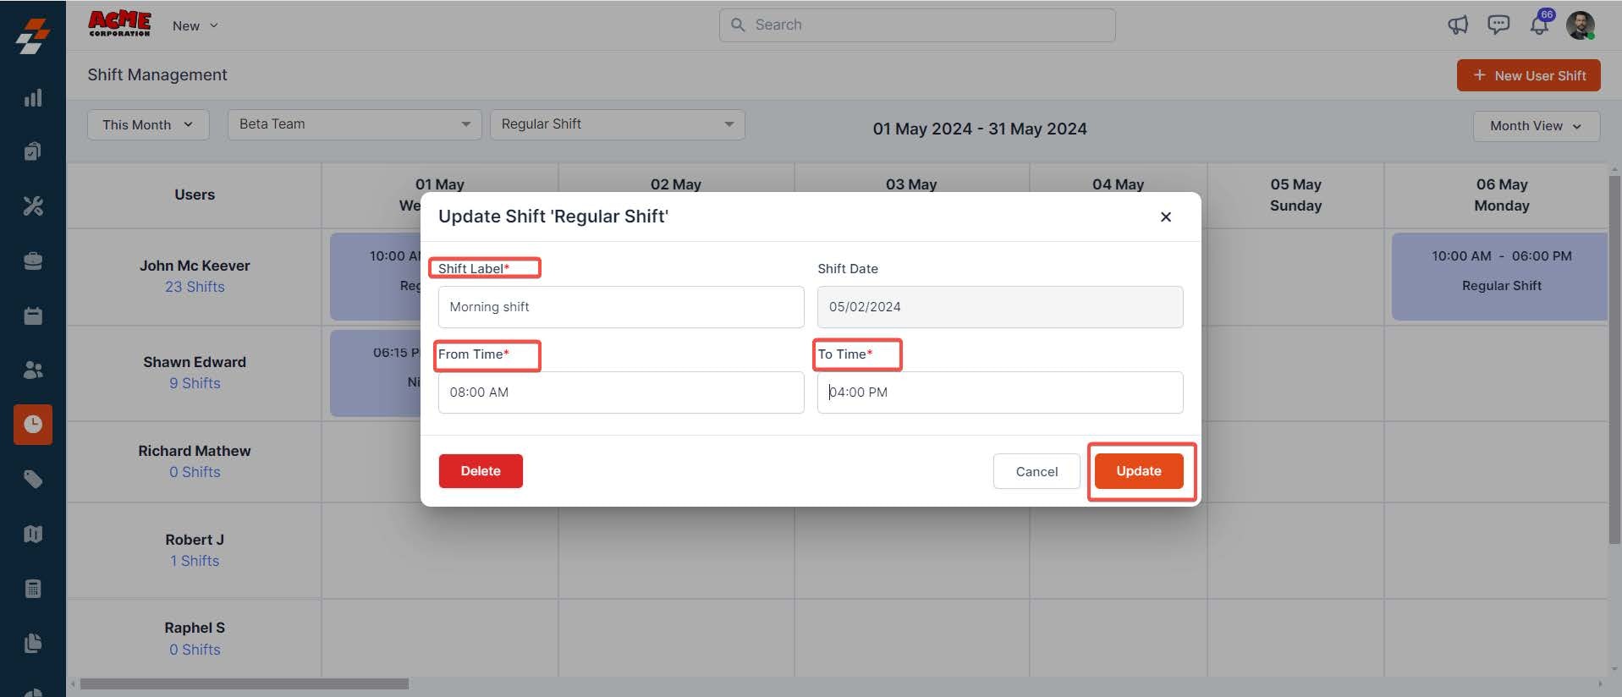This screenshot has width=1622, height=697.
Task: Click the Shift Label input field
Action: point(621,307)
